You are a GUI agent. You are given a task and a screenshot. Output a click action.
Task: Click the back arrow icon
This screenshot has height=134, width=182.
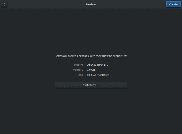click(x=4, y=4)
